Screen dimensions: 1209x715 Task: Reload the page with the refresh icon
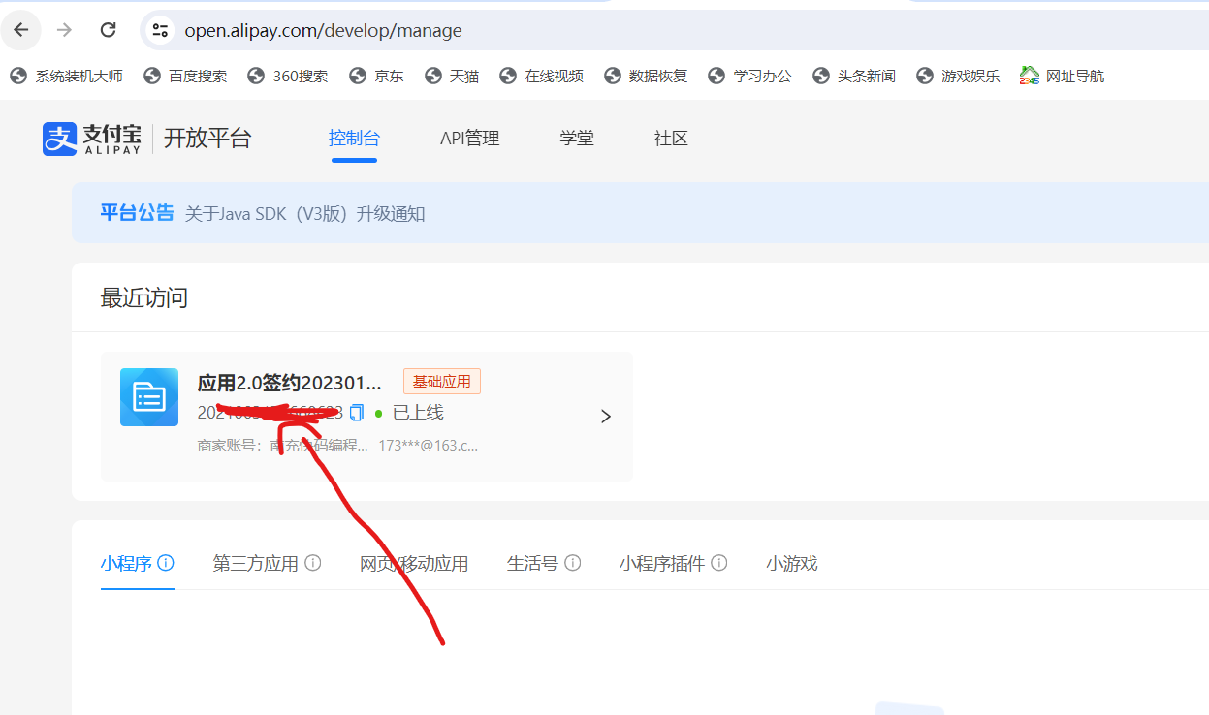[109, 30]
